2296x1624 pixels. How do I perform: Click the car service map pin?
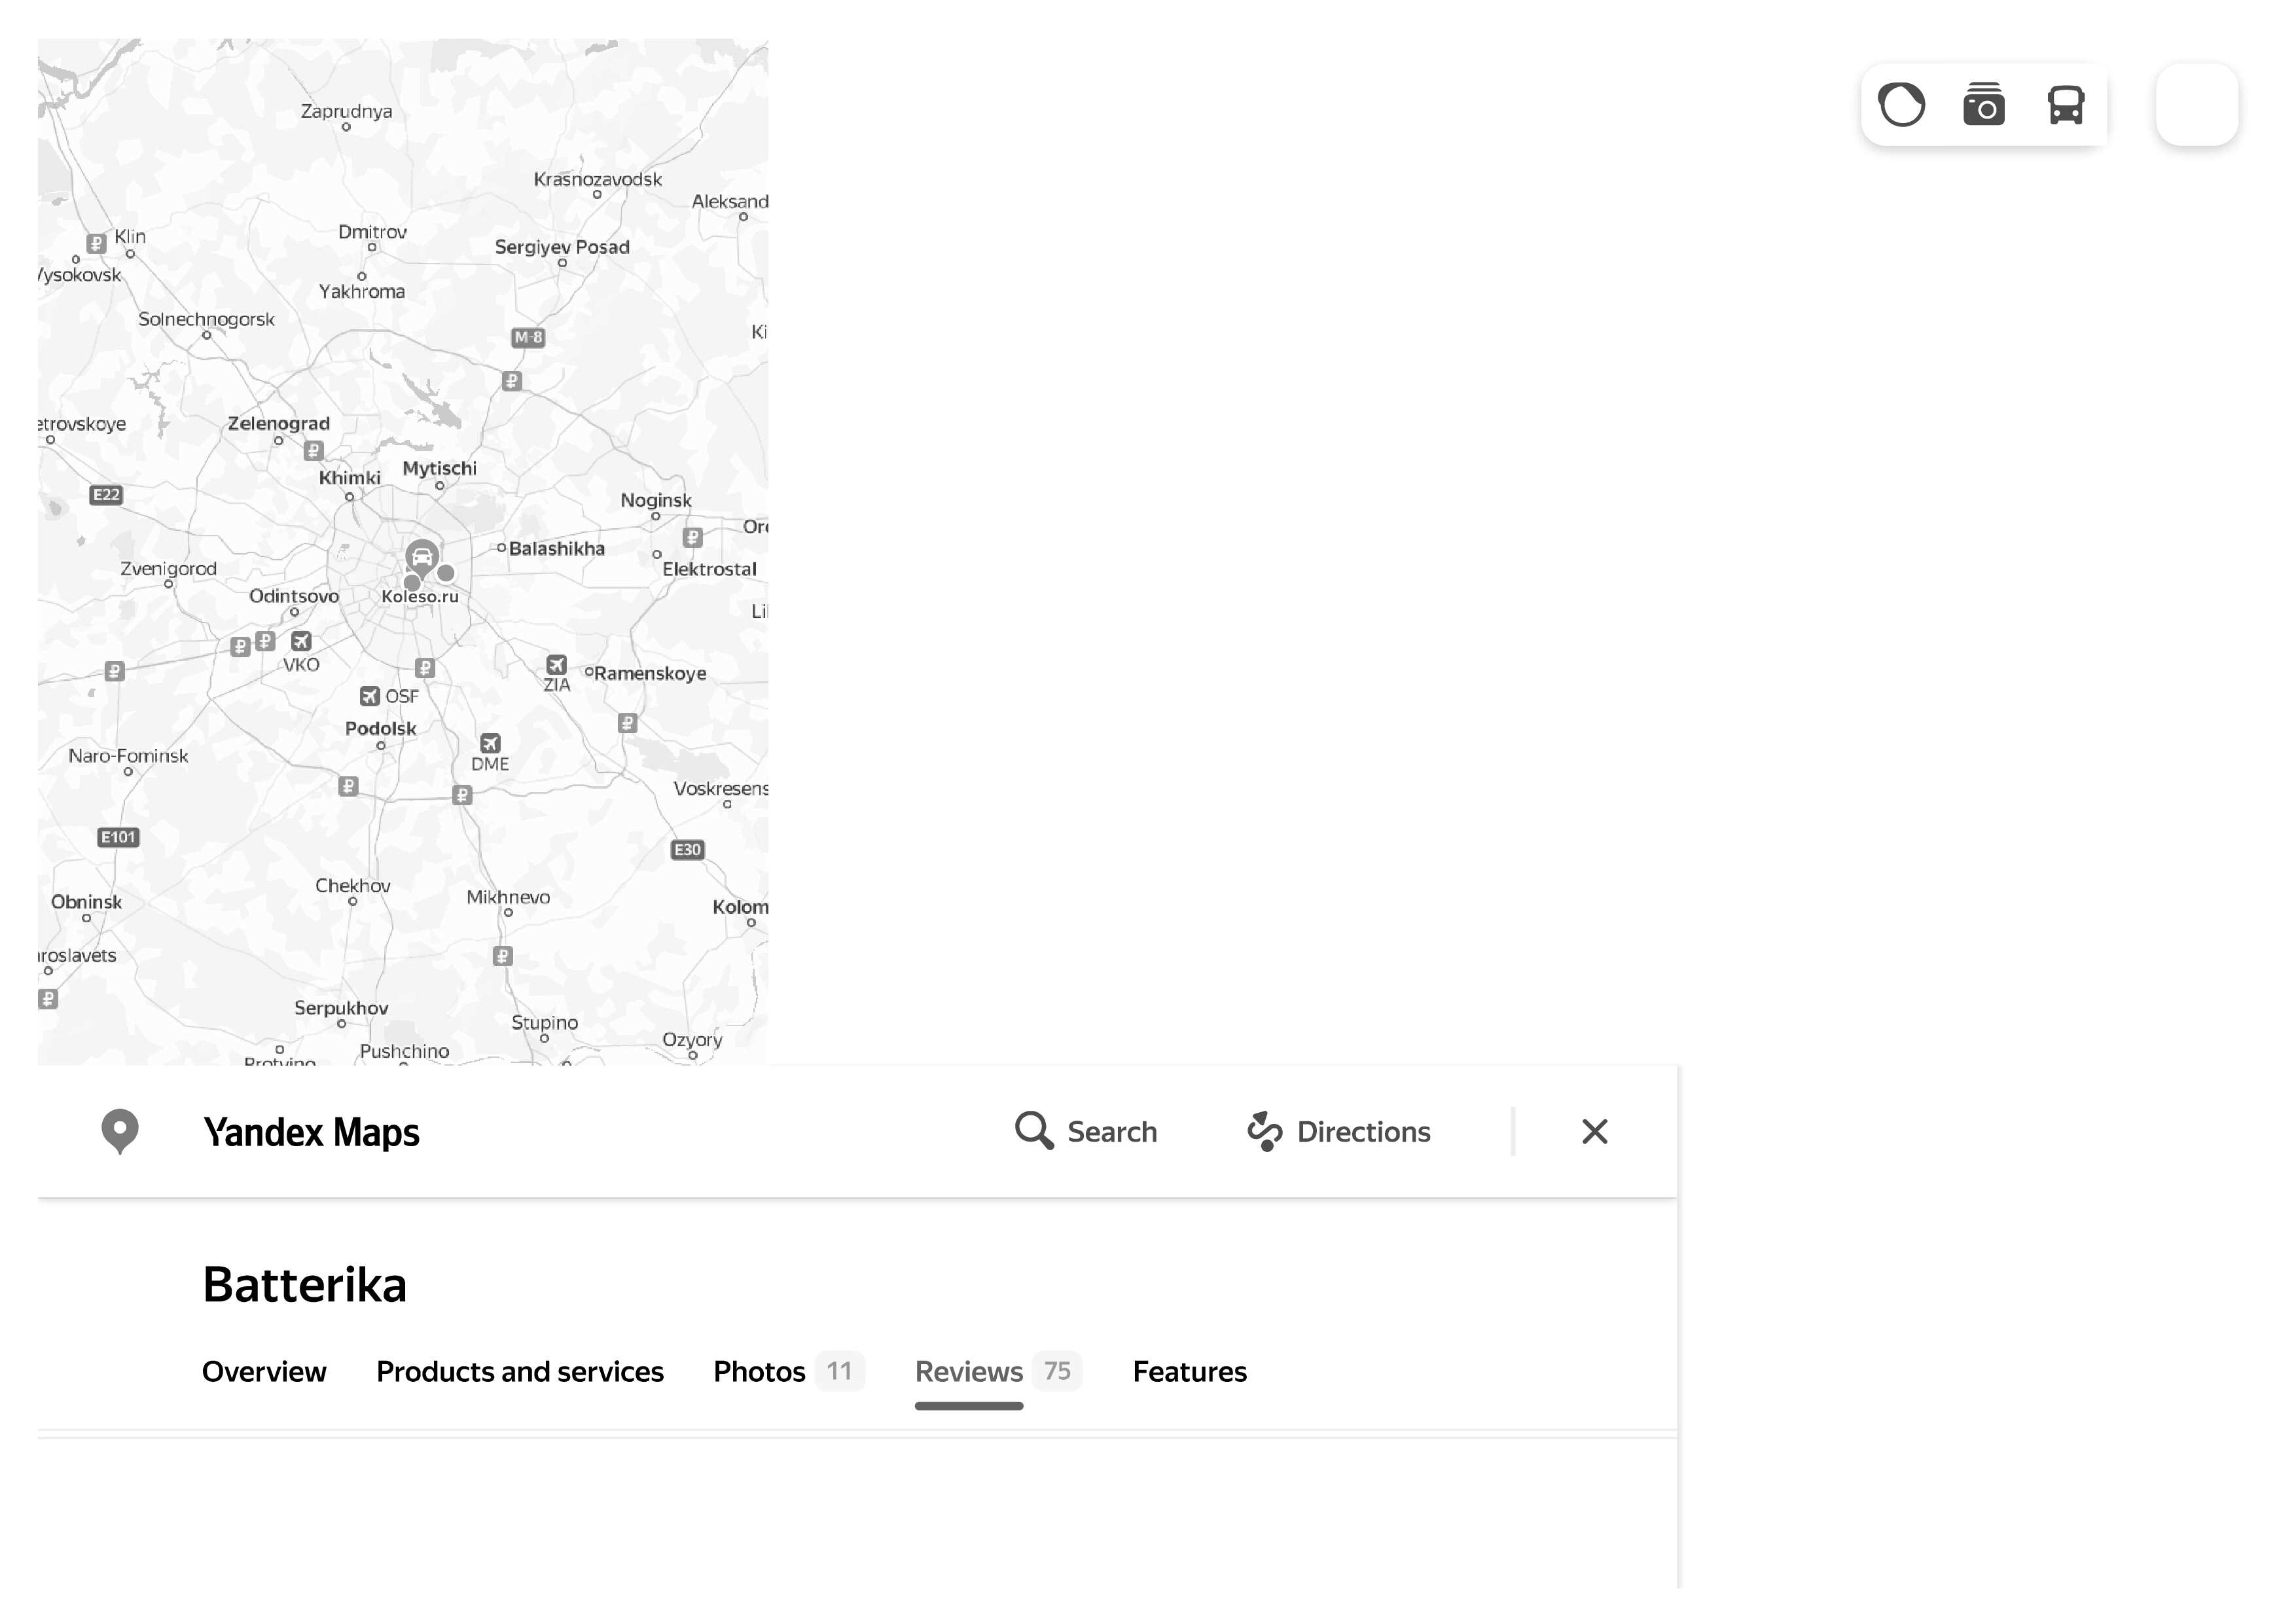pos(422,557)
